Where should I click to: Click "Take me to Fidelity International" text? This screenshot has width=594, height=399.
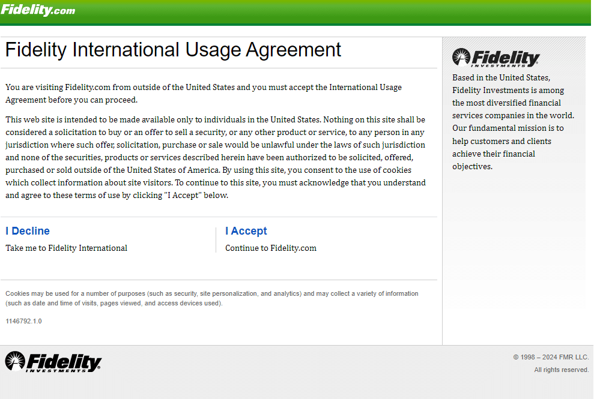[x=66, y=248]
